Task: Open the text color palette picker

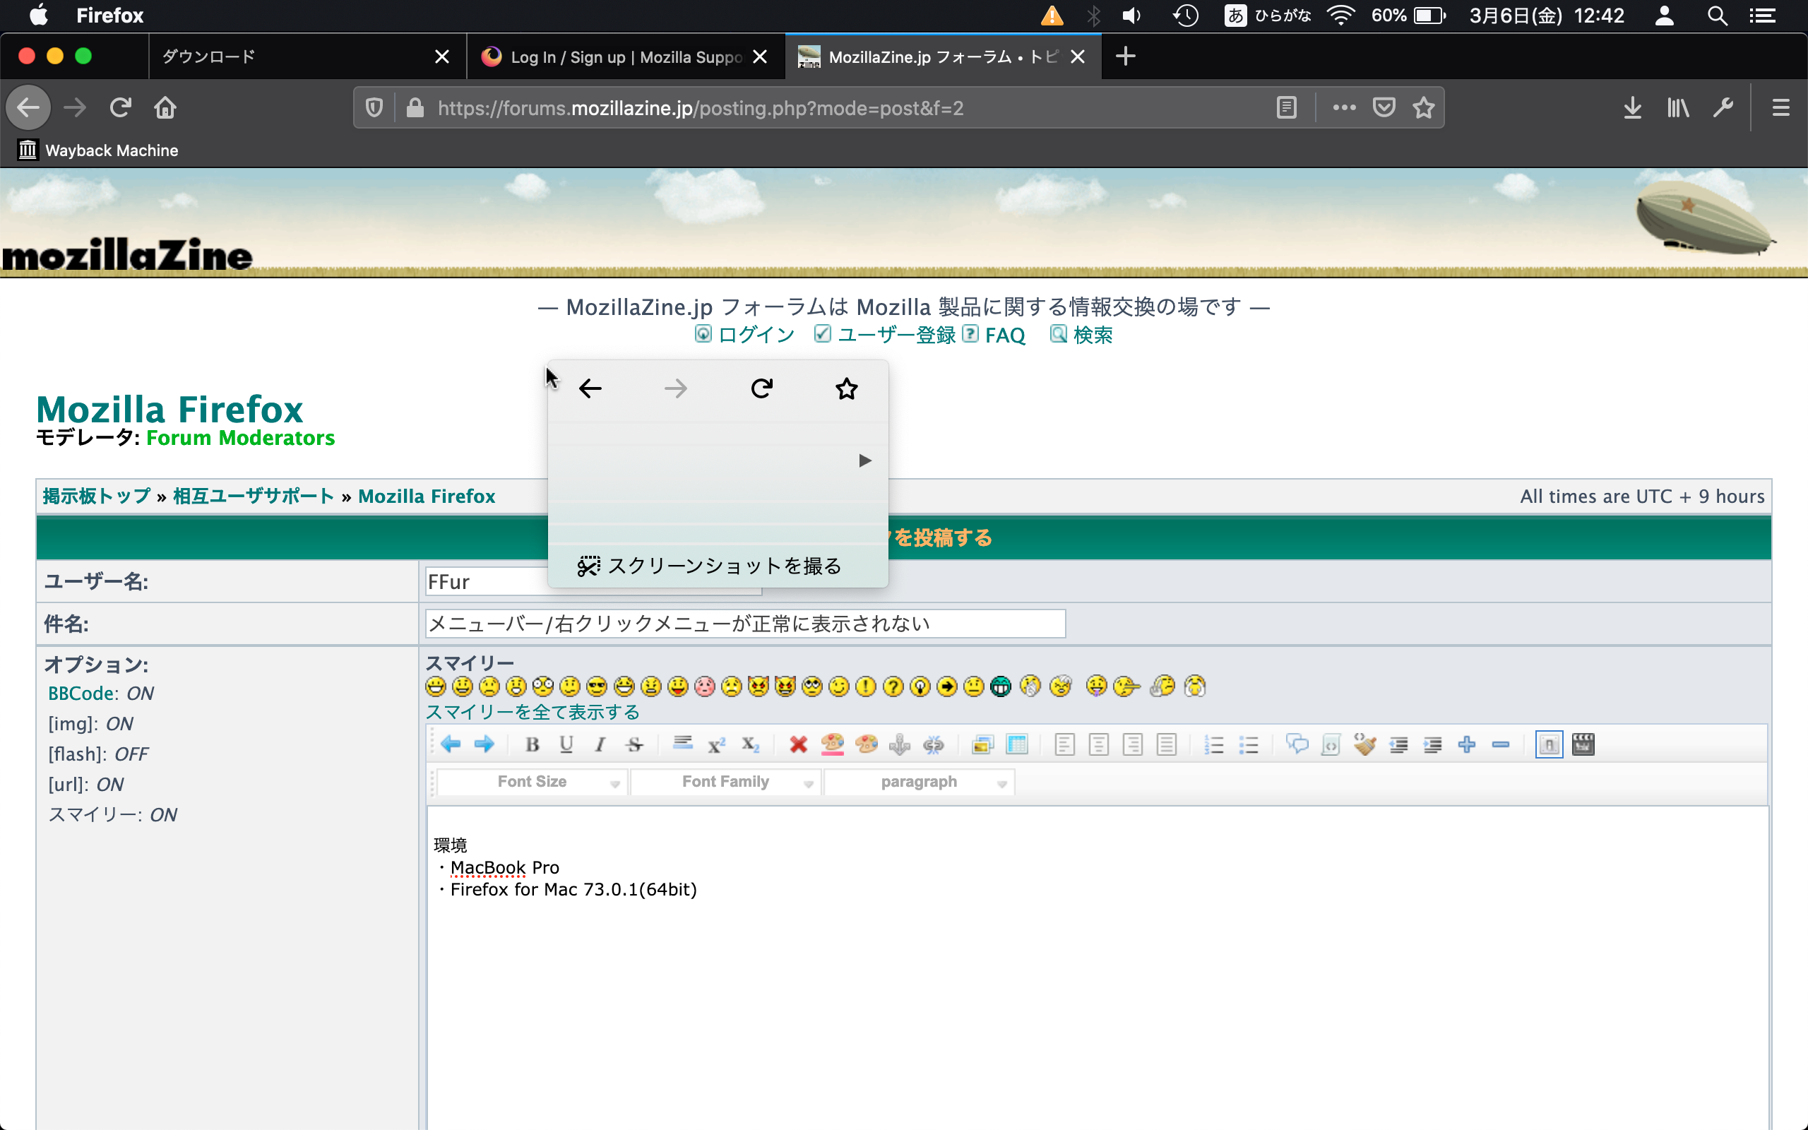Action: [x=831, y=744]
